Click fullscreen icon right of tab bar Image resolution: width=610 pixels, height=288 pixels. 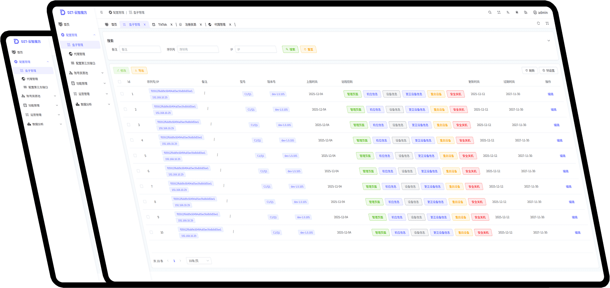click(x=547, y=23)
